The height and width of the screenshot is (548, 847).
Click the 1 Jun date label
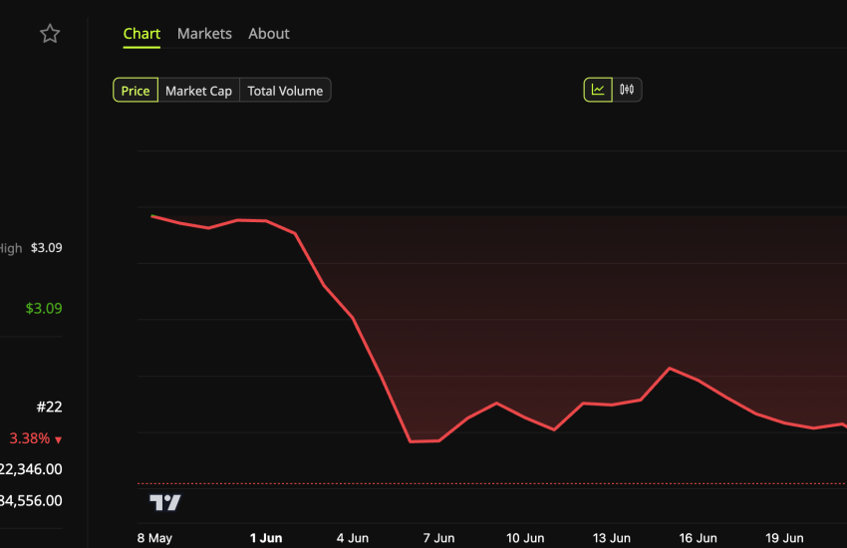pyautogui.click(x=266, y=538)
